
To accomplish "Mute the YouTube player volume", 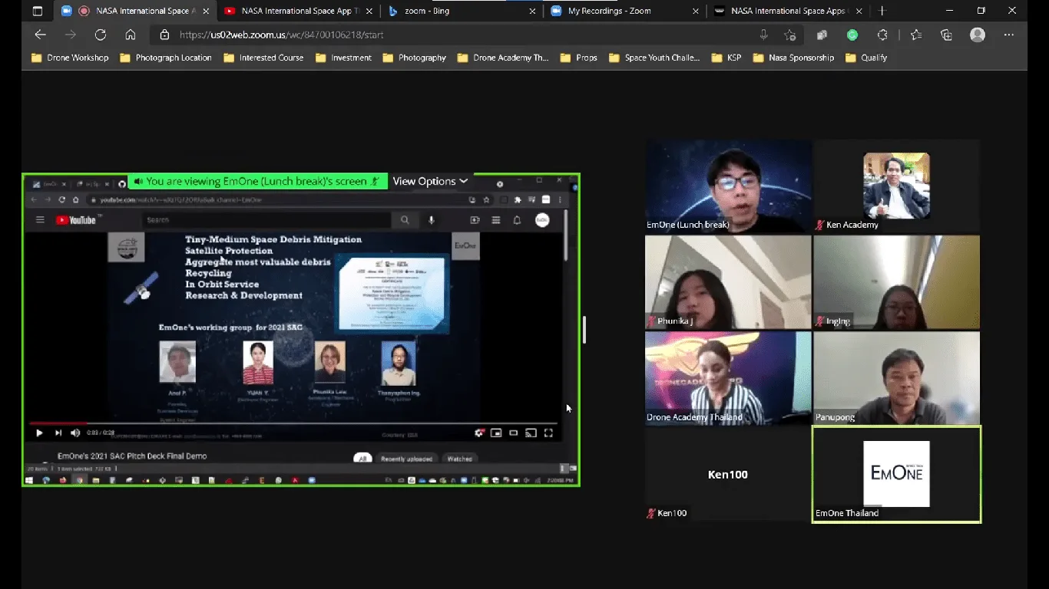I will point(75,433).
